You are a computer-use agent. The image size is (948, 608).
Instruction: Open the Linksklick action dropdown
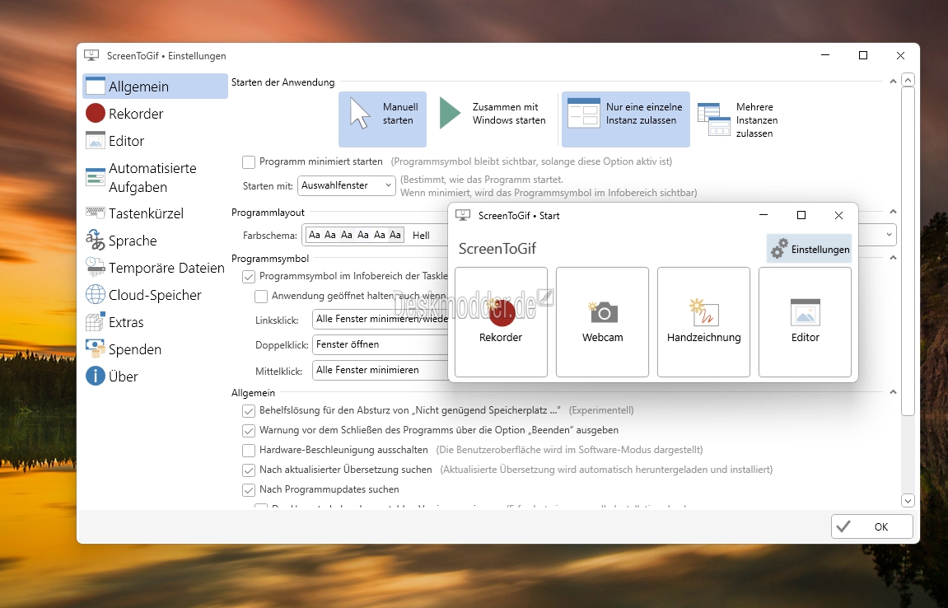[x=381, y=319]
